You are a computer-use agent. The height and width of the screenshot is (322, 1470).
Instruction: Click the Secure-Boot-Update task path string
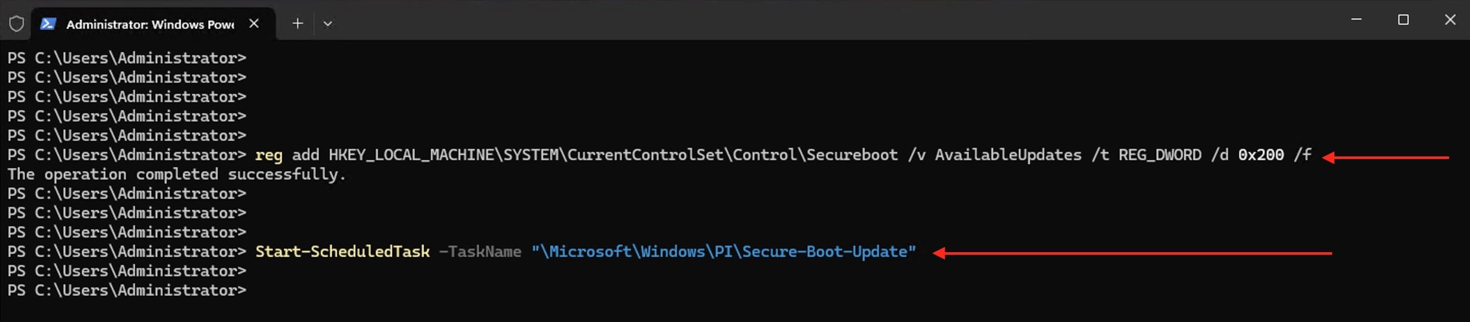point(723,252)
